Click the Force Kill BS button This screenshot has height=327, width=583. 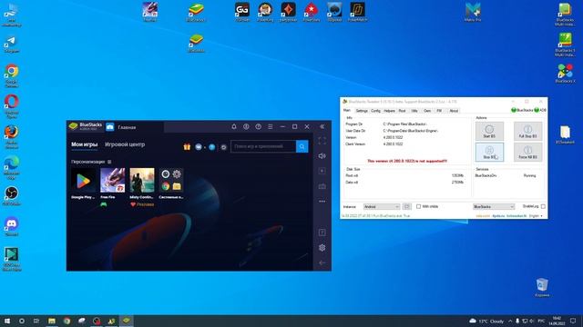(527, 152)
